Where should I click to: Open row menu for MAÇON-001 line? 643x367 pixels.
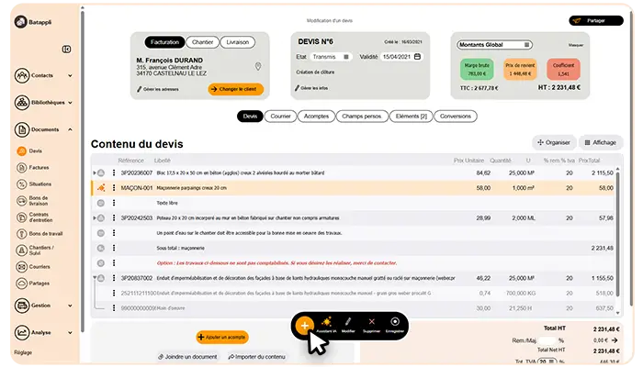114,188
